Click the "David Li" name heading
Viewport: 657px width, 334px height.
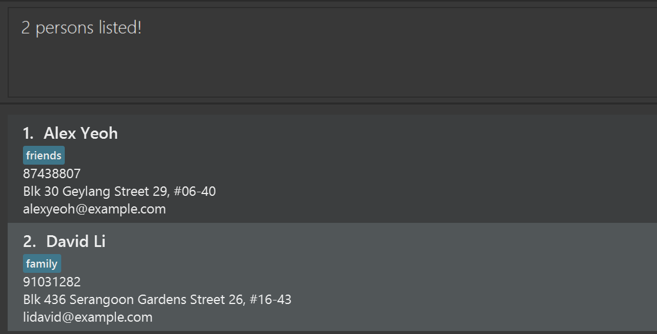coord(76,242)
